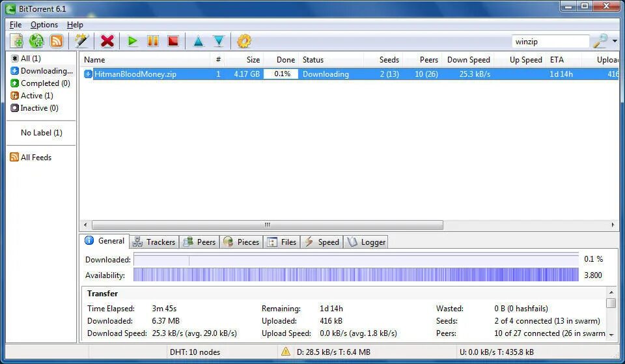
Task: Click the Availability bar
Action: (x=356, y=275)
